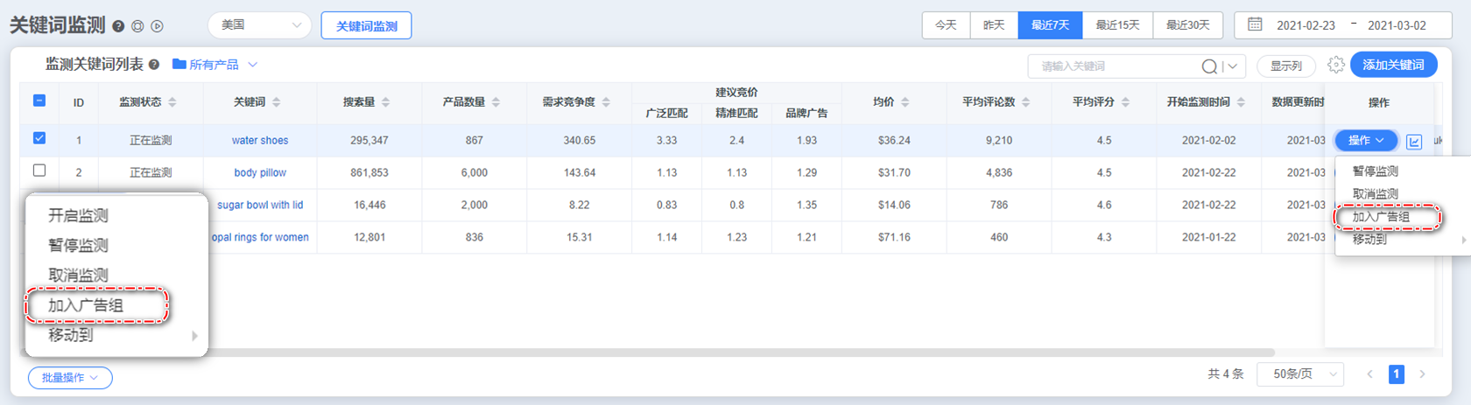Expand the 50条/页 page size dropdown
This screenshot has height=405, width=1471.
(1300, 374)
